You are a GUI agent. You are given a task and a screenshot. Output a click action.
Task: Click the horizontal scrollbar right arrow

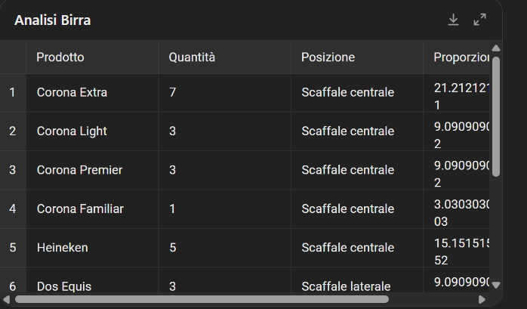(x=482, y=299)
